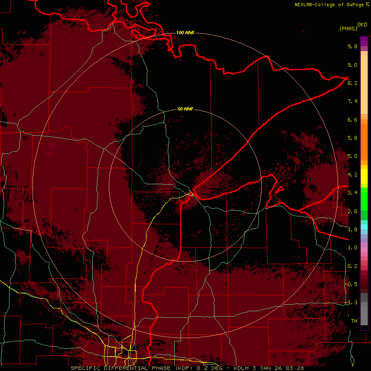
Task: Click the 0.2 value on color scale
Action: (352, 266)
